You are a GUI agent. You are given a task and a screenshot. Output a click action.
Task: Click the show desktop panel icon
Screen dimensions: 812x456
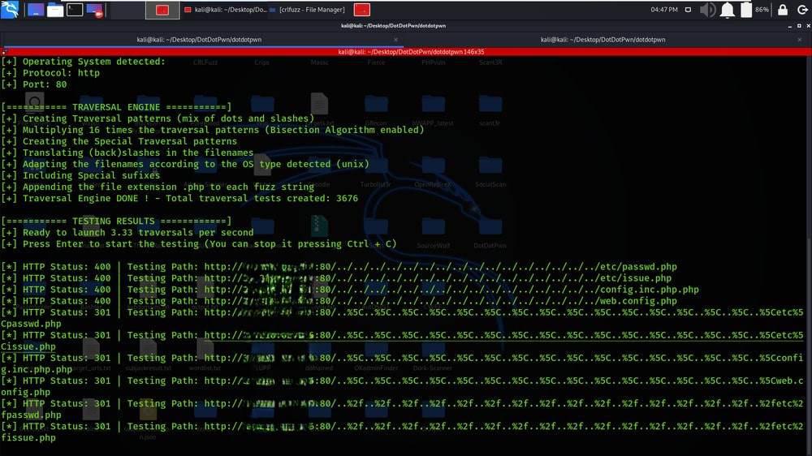point(35,10)
